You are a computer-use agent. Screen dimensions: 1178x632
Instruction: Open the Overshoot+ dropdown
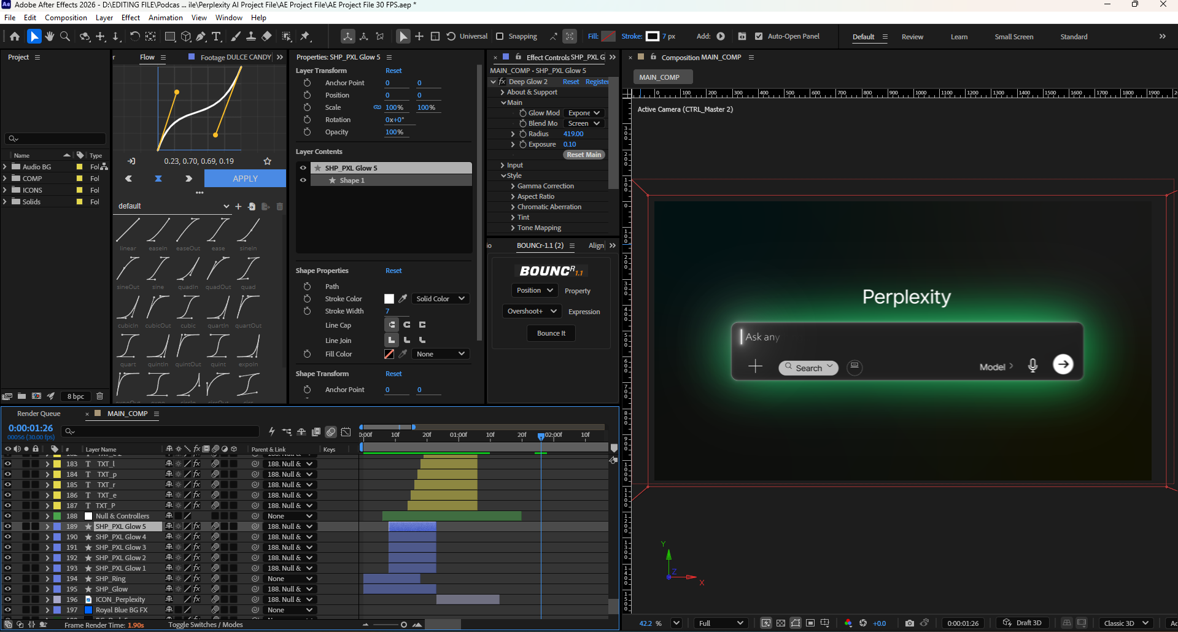coord(532,311)
